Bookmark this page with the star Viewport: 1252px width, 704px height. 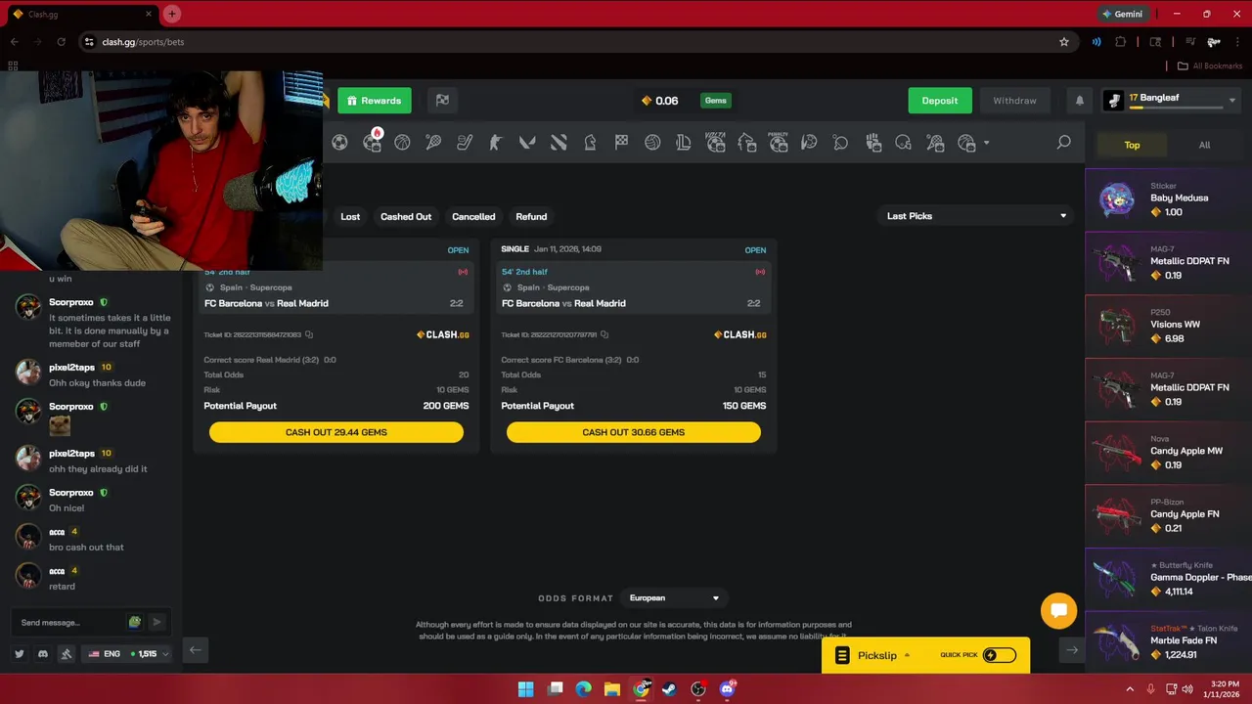click(x=1064, y=42)
